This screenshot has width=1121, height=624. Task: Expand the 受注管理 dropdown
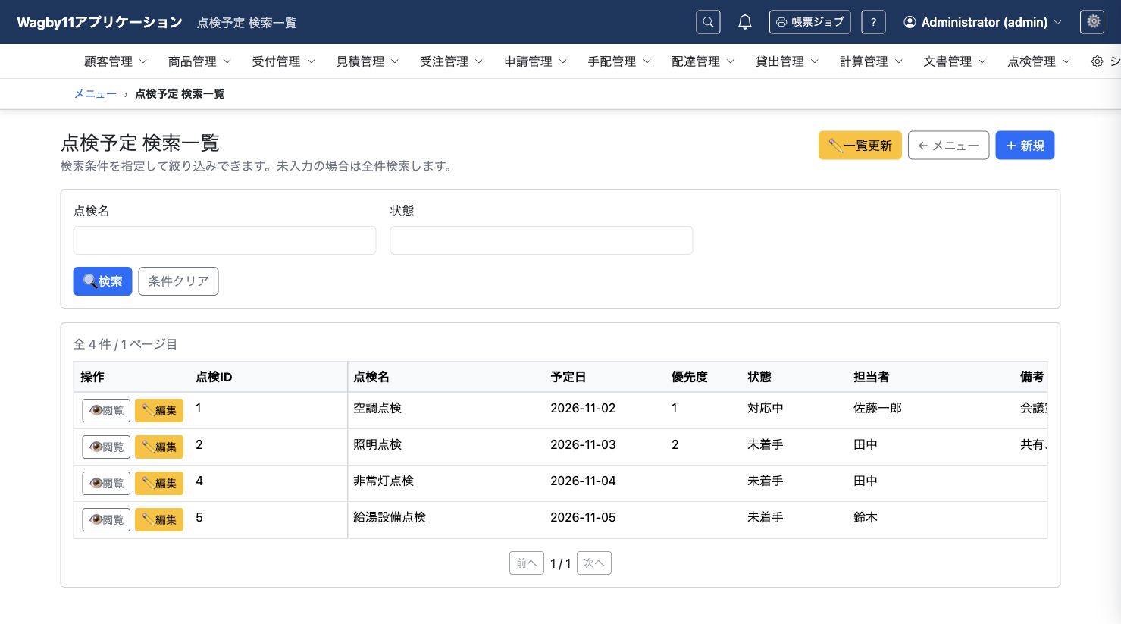pos(451,61)
